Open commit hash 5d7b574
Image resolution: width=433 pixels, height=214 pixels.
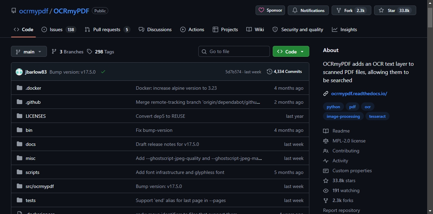(x=233, y=72)
